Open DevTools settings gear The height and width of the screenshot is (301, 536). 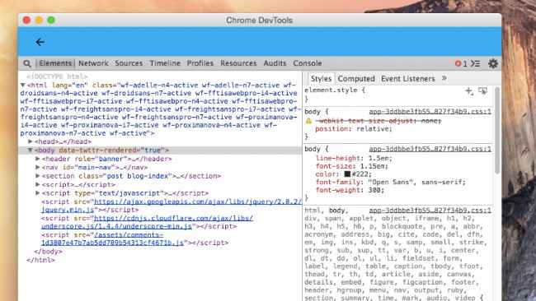point(493,63)
